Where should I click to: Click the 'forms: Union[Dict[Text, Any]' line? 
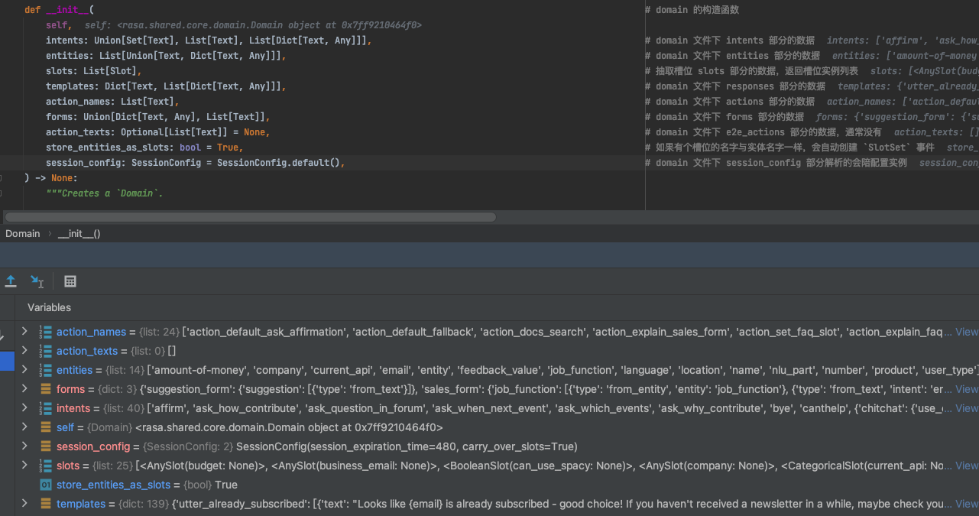tap(158, 117)
